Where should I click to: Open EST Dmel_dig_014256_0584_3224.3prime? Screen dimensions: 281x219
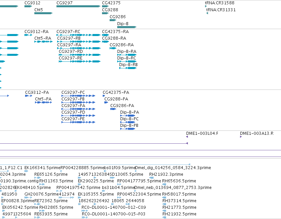pyautogui.click(x=173, y=168)
